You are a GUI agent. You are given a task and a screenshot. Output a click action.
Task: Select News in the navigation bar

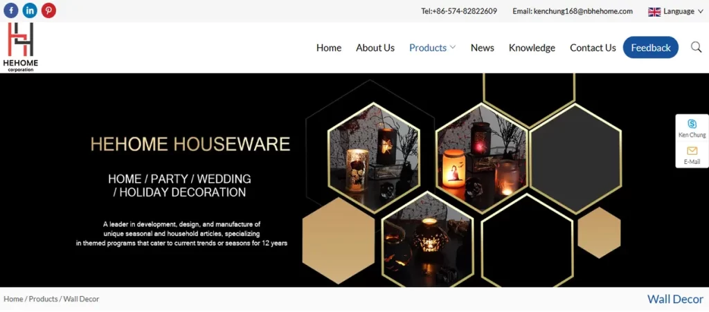click(x=482, y=48)
